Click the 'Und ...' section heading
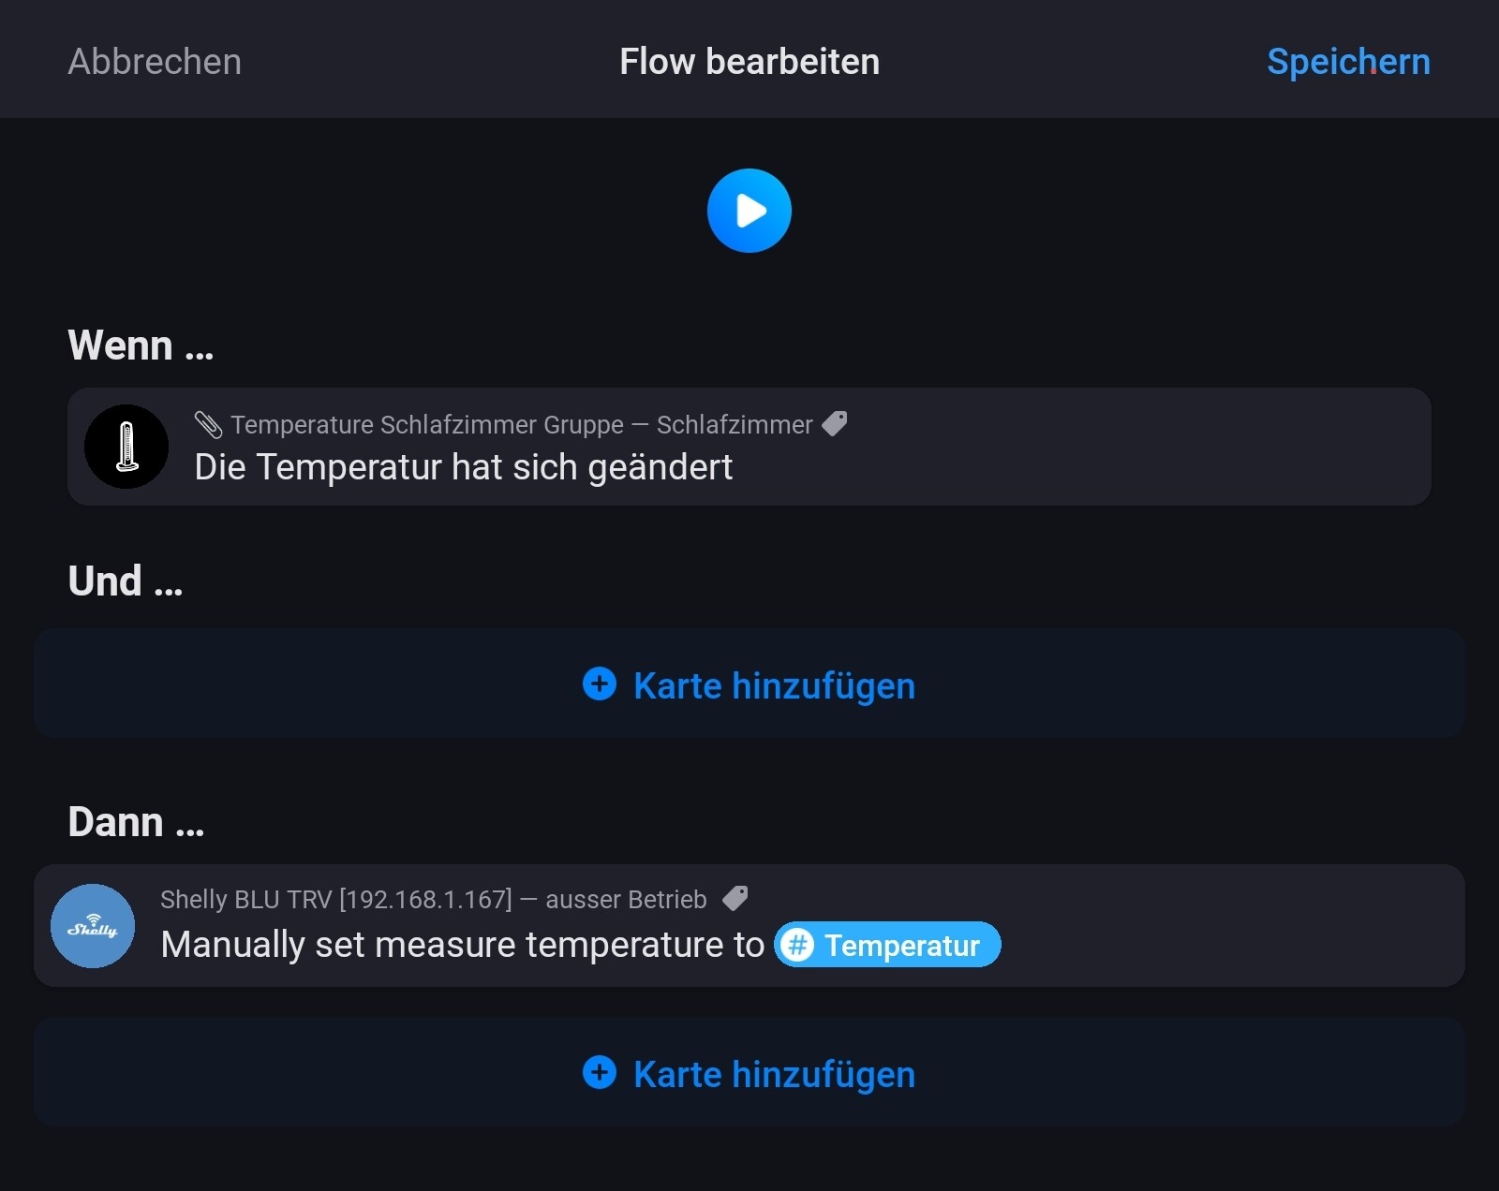 click(126, 581)
